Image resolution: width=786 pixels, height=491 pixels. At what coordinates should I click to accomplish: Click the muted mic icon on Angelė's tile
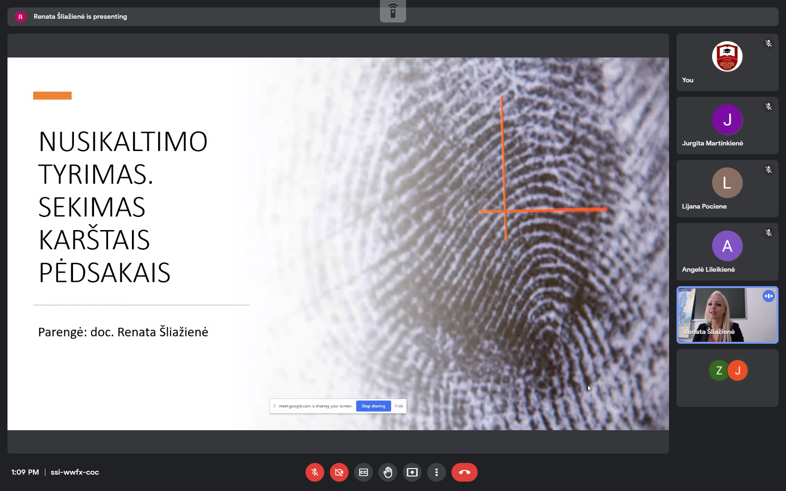[x=768, y=233]
